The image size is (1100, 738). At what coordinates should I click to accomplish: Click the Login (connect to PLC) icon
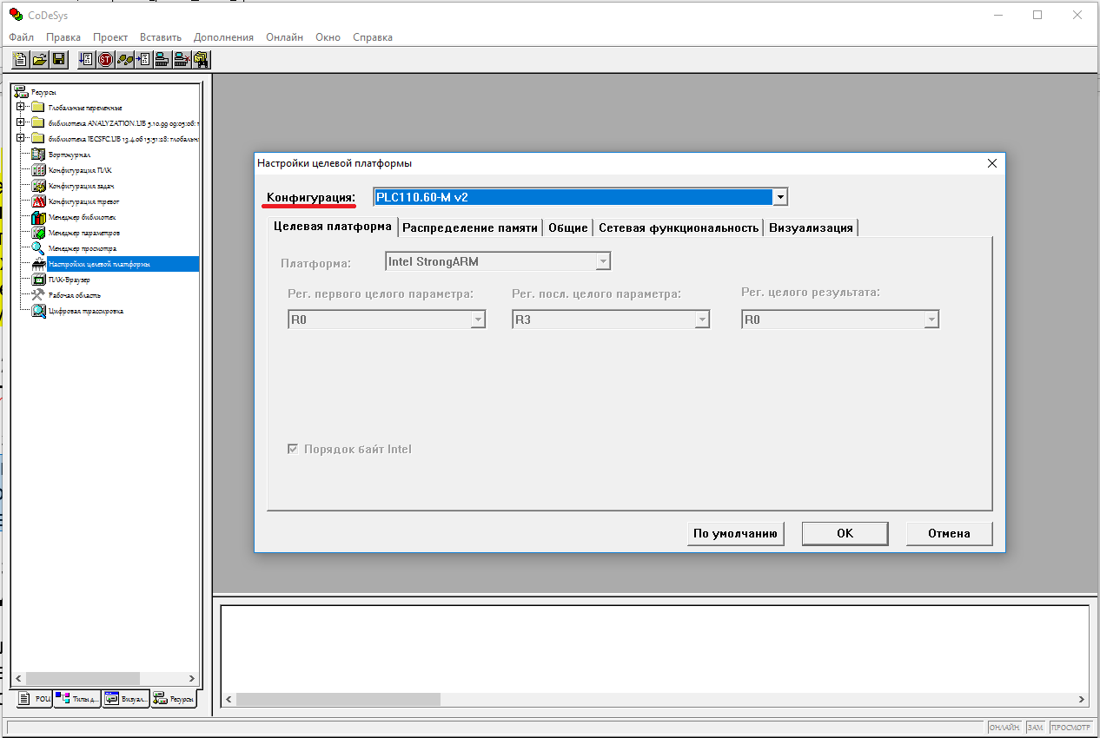(x=163, y=60)
